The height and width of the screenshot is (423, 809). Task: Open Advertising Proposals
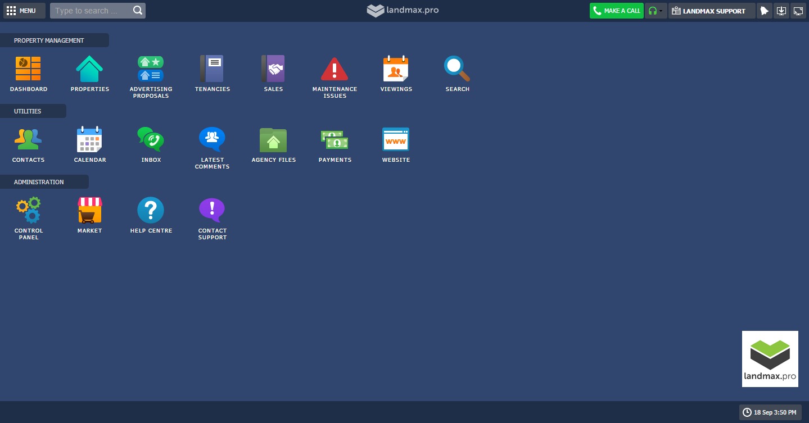coord(151,69)
